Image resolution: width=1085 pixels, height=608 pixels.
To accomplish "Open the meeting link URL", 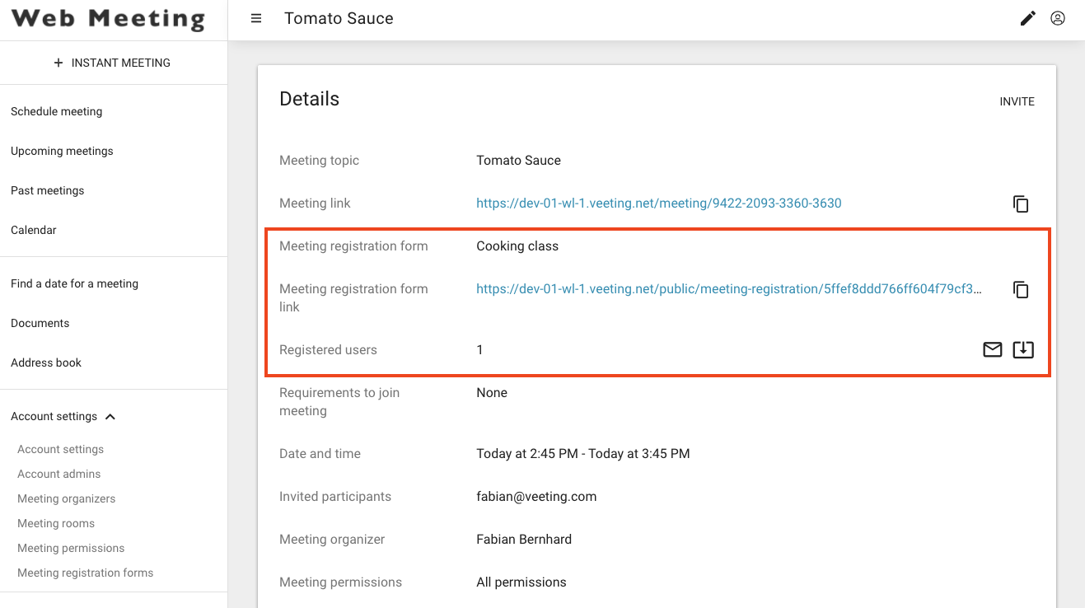I will point(659,203).
